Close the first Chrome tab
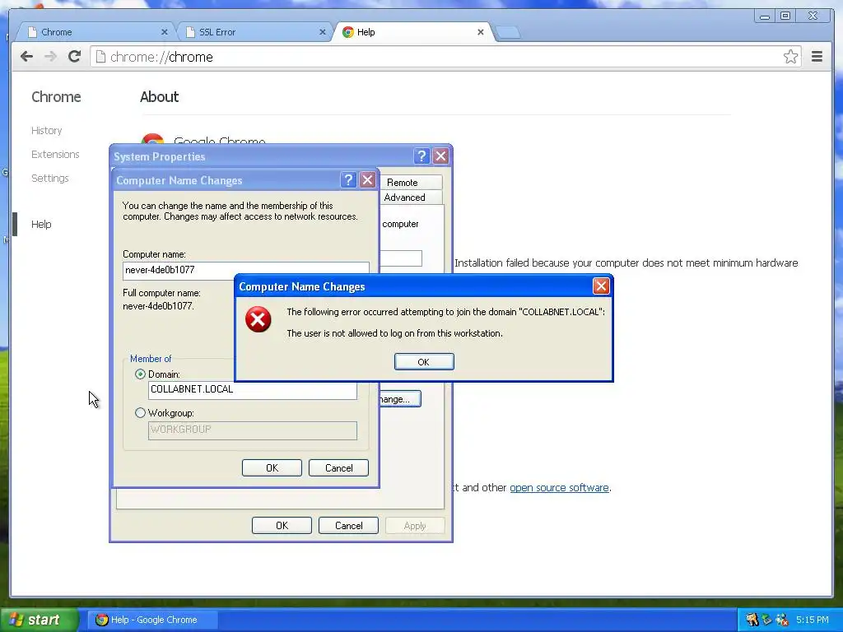The image size is (843, 632). coord(165,32)
